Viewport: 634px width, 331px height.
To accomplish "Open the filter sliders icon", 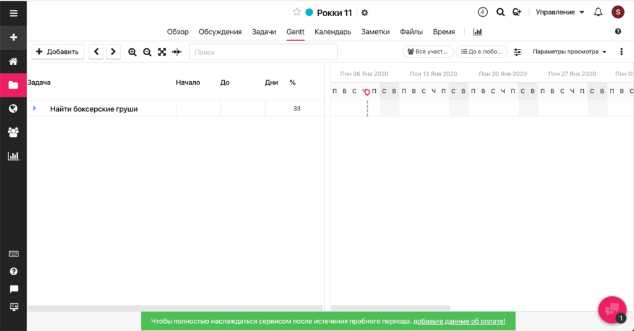I will pos(518,52).
